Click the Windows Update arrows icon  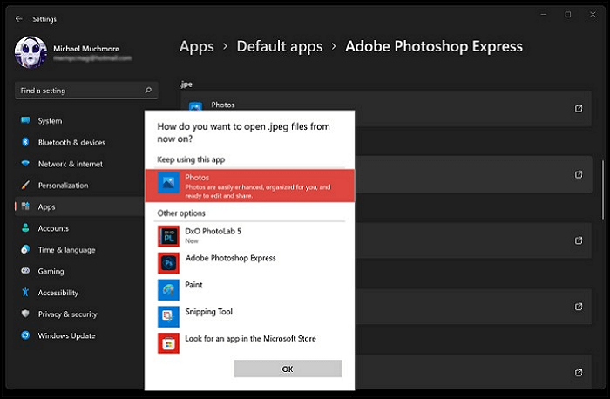coord(25,335)
